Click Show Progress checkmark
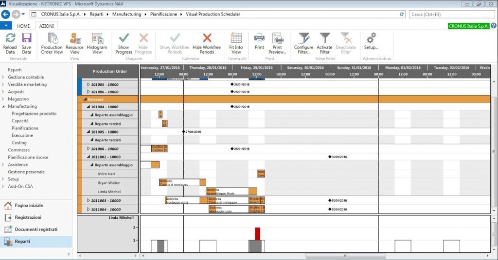 tap(124, 38)
